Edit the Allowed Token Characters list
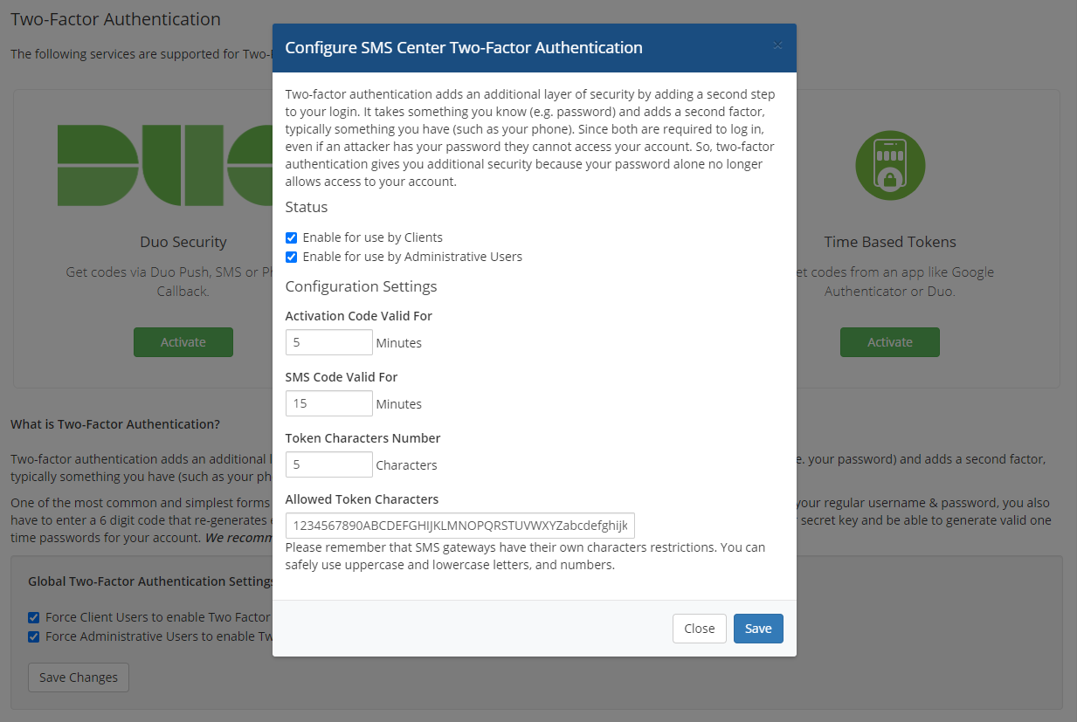The height and width of the screenshot is (722, 1077). click(x=459, y=526)
